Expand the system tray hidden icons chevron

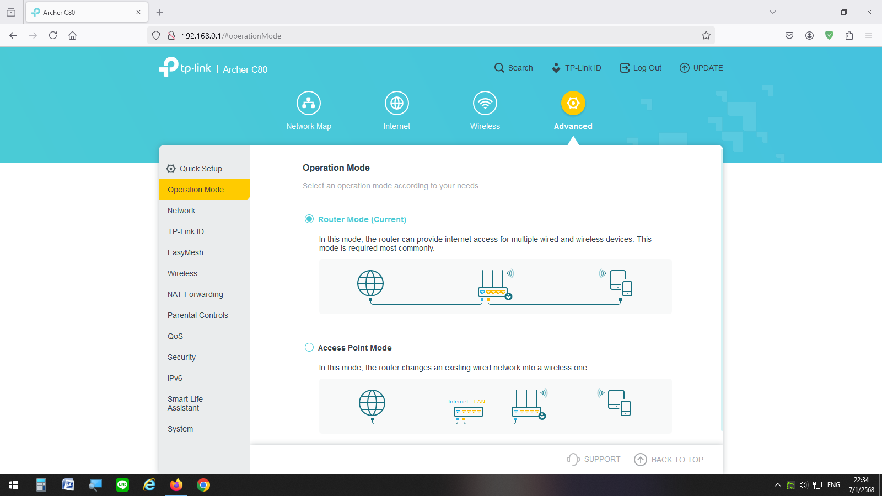(x=777, y=485)
